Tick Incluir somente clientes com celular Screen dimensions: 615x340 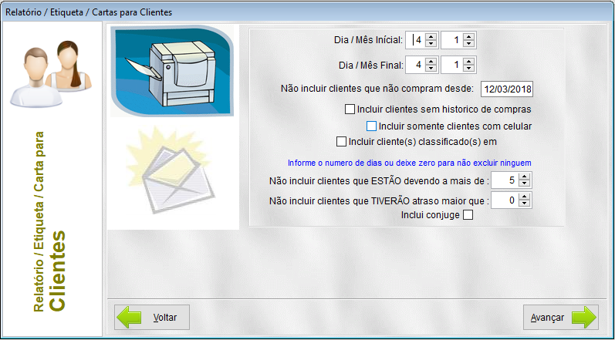tap(371, 126)
